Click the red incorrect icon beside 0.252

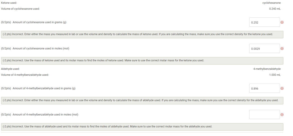(282, 22)
